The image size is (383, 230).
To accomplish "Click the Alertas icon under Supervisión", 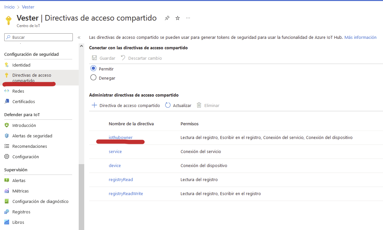I will (x=7, y=180).
